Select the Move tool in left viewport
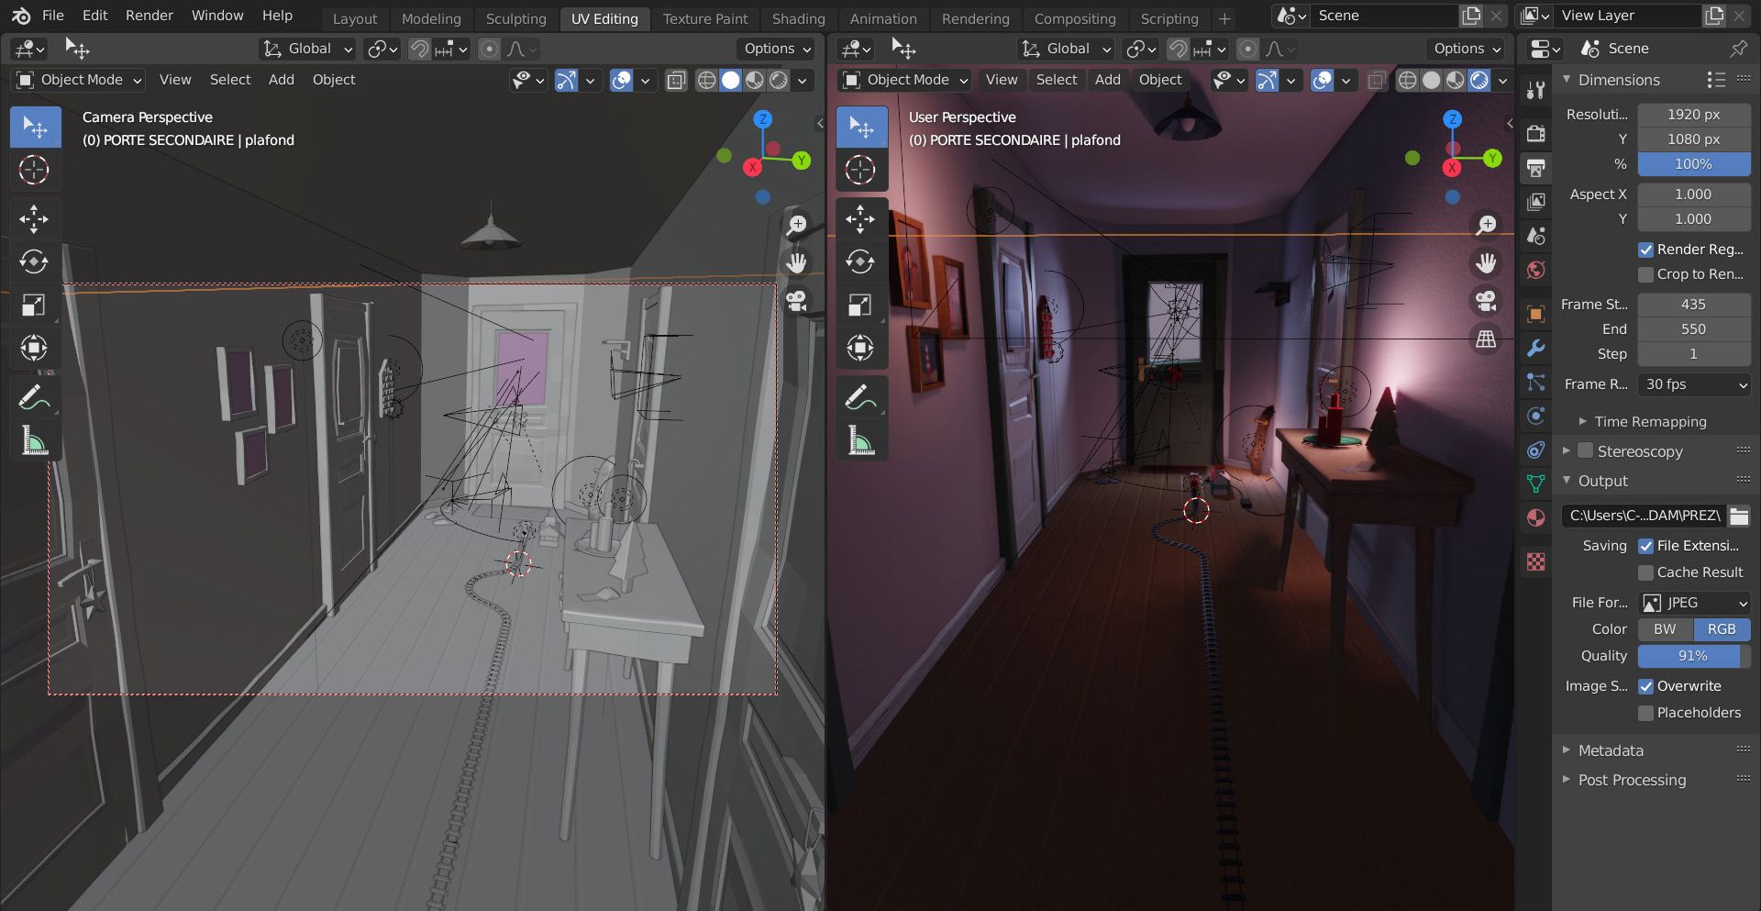This screenshot has height=911, width=1761. coord(34,219)
